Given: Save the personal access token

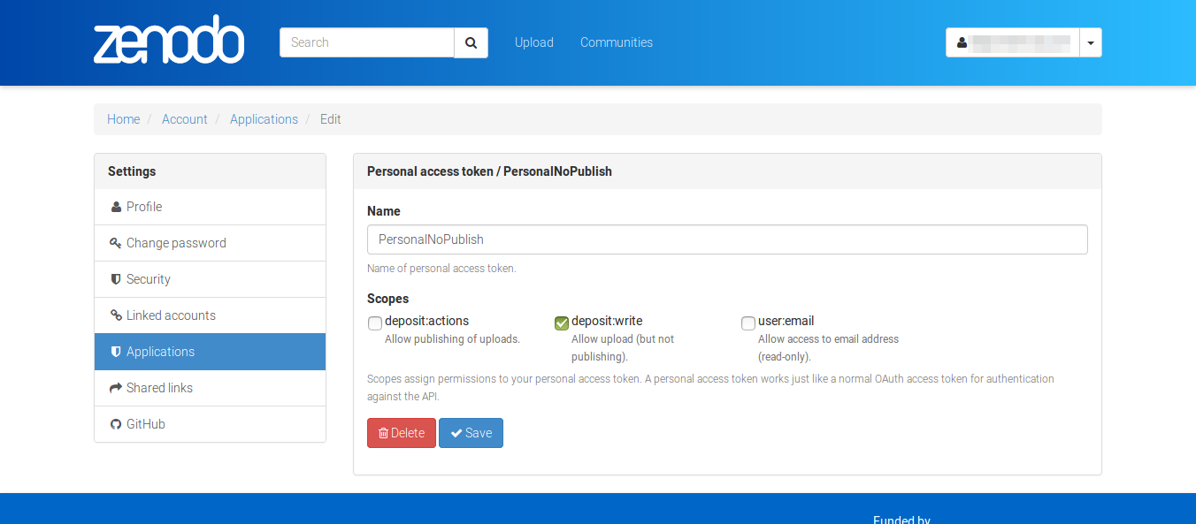Looking at the screenshot, I should pyautogui.click(x=471, y=432).
